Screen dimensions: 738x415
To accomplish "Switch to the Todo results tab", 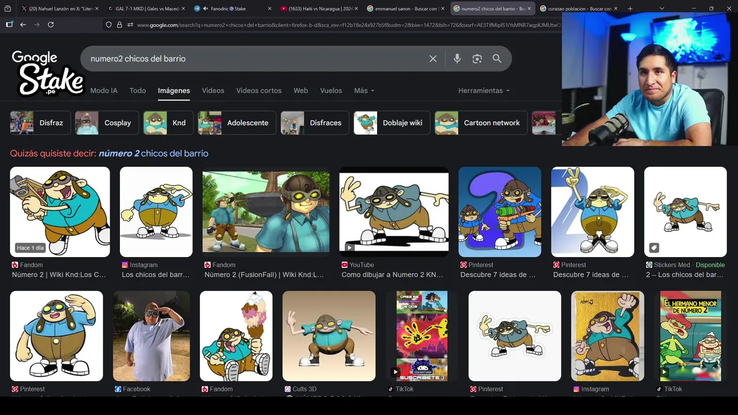I will [138, 90].
